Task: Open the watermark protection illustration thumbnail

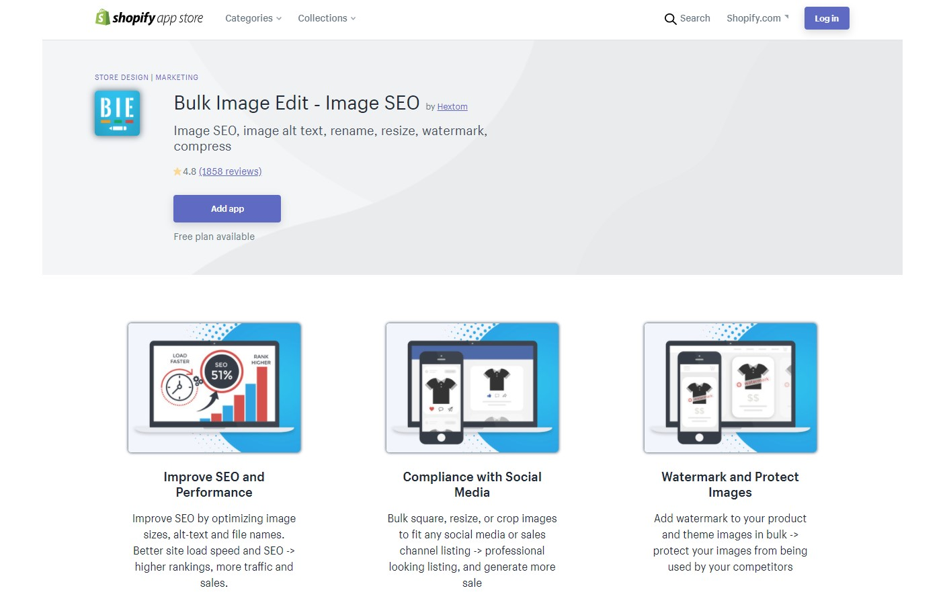Action: pos(731,388)
